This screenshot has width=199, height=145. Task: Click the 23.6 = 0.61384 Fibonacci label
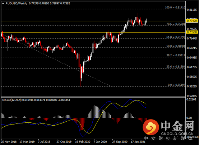click(176, 67)
